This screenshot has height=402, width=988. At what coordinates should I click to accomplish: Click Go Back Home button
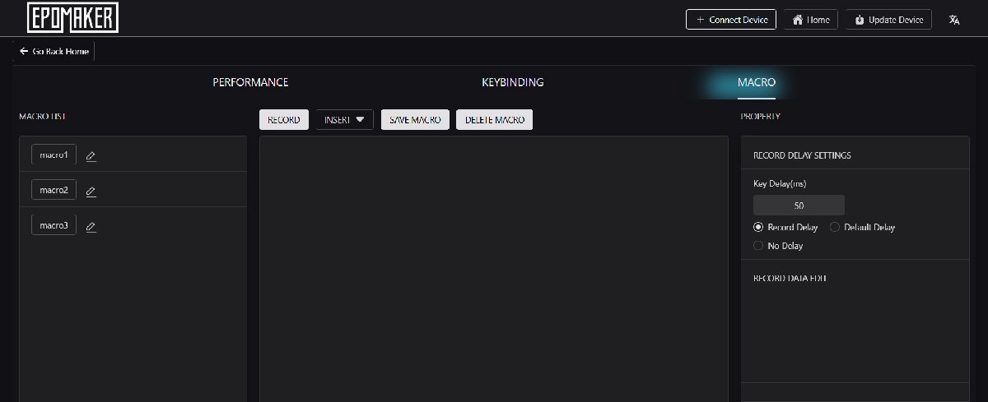tap(54, 51)
